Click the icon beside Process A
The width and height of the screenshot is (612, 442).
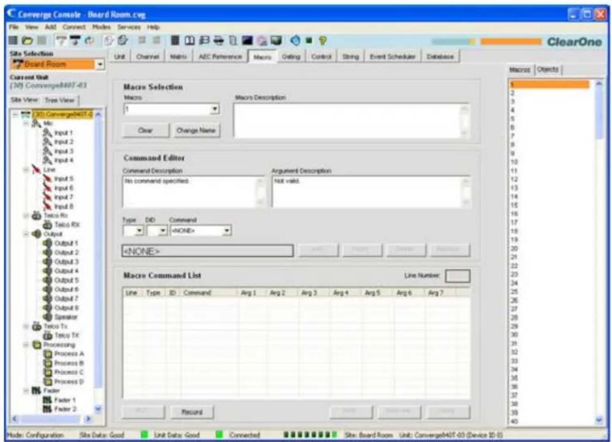48,354
